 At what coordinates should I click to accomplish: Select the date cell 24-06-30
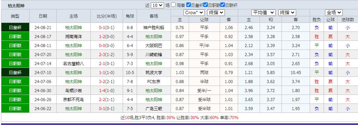(x=43, y=91)
